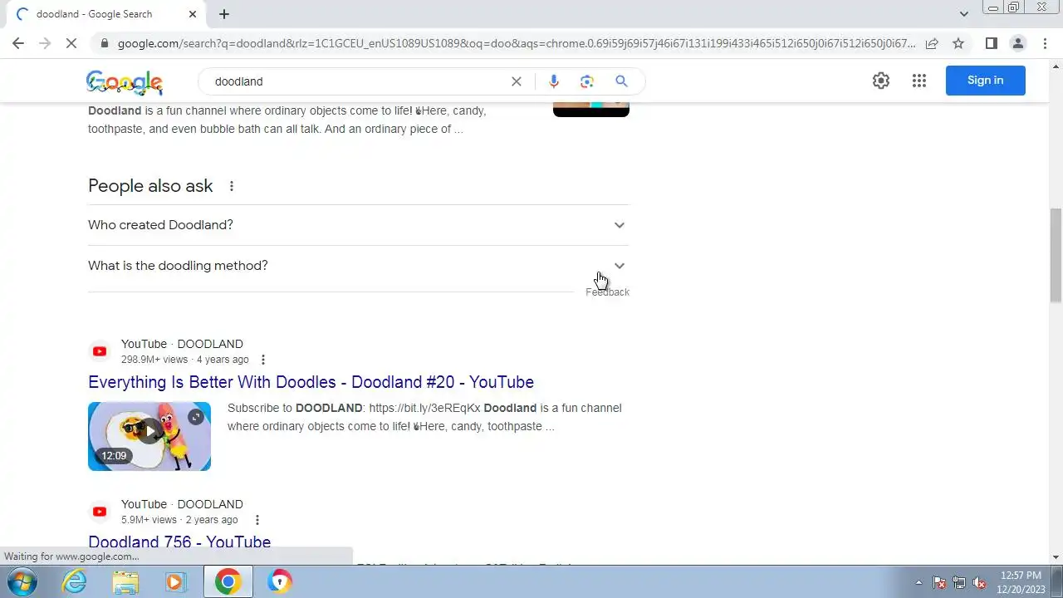Sign in to Google
Screen dimensions: 1063x598
[x=986, y=81]
